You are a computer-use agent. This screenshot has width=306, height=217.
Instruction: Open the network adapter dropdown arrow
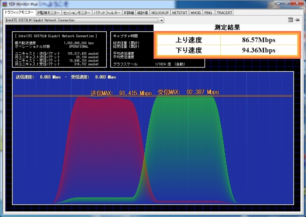click(x=162, y=20)
